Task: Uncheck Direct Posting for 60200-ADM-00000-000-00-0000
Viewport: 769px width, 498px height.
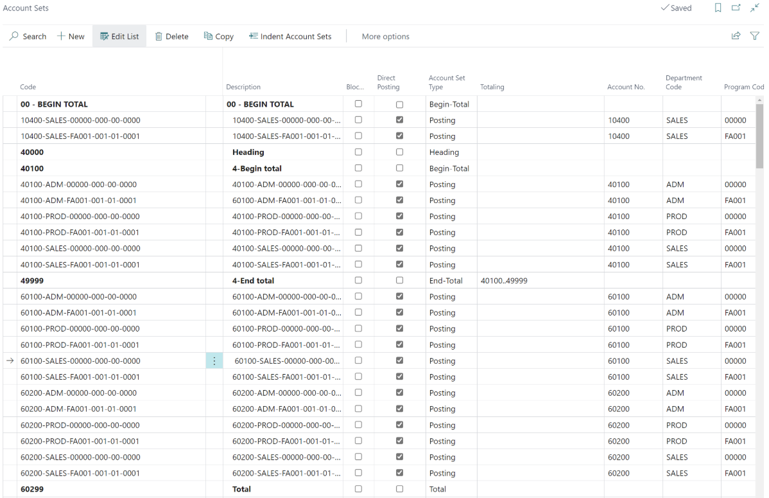Action: pyautogui.click(x=400, y=393)
